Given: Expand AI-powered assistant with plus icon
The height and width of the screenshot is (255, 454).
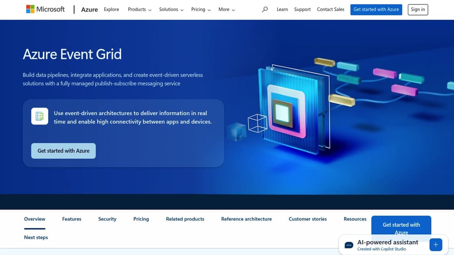Looking at the screenshot, I should [x=436, y=244].
